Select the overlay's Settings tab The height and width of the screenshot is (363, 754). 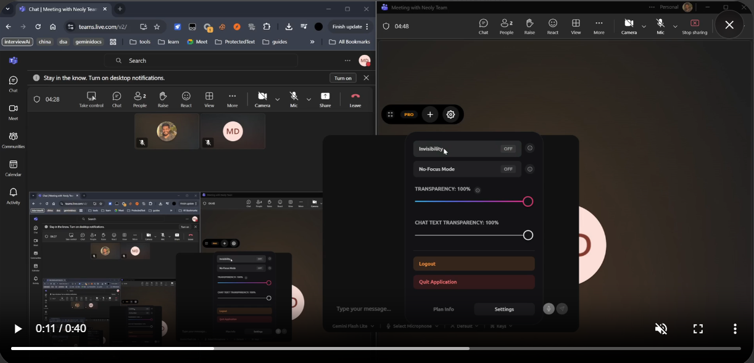tap(504, 309)
